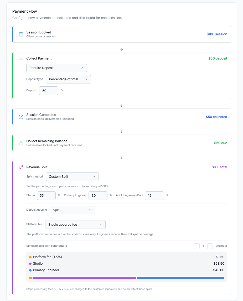Click the "Session Booked" step title
The height and width of the screenshot is (301, 243).
[39, 32]
